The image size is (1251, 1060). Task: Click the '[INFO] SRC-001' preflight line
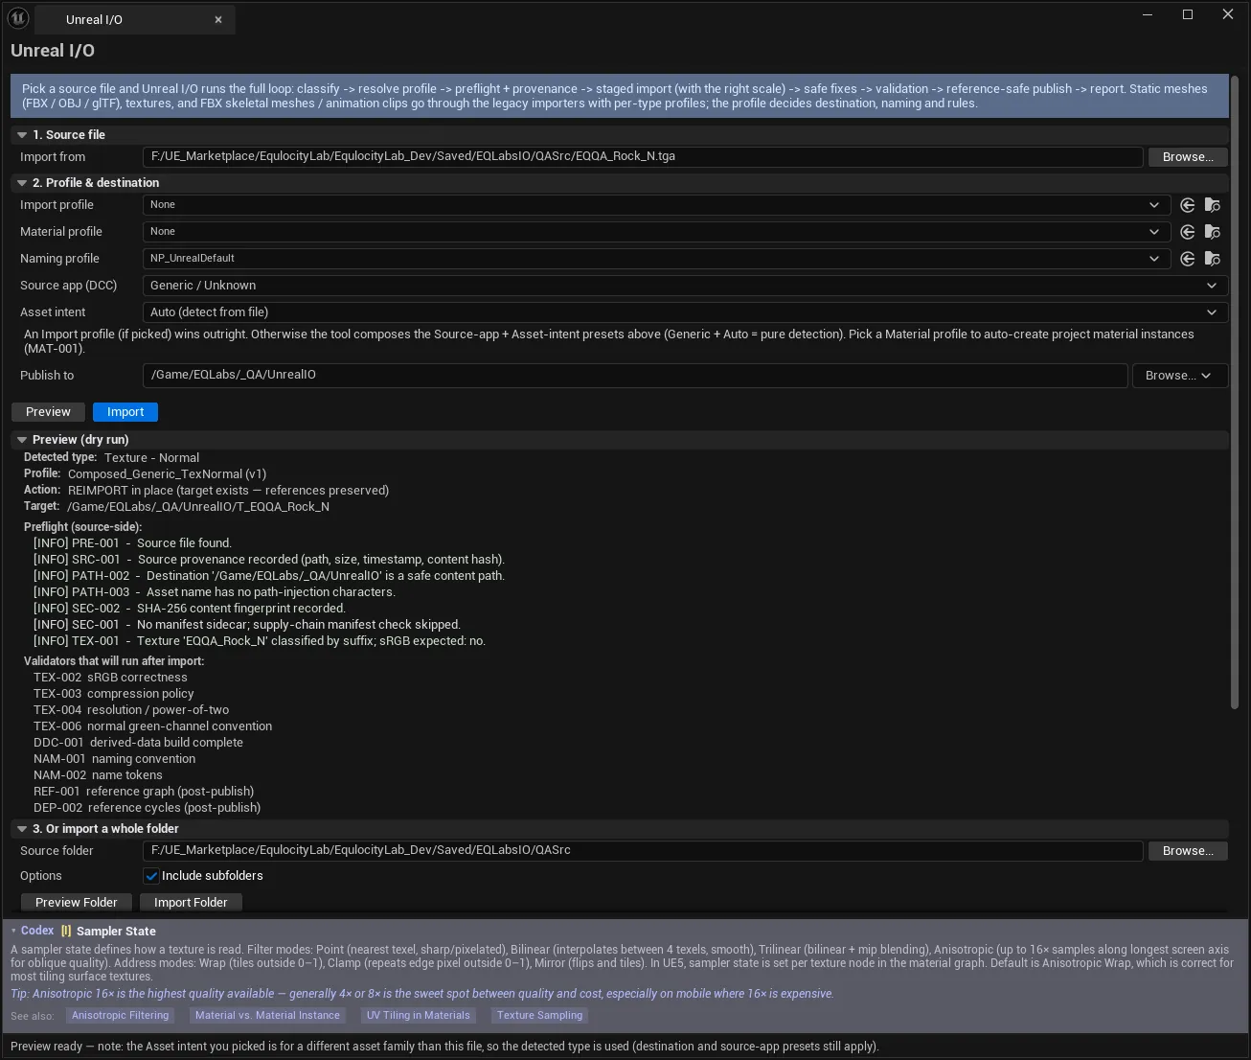(x=269, y=560)
